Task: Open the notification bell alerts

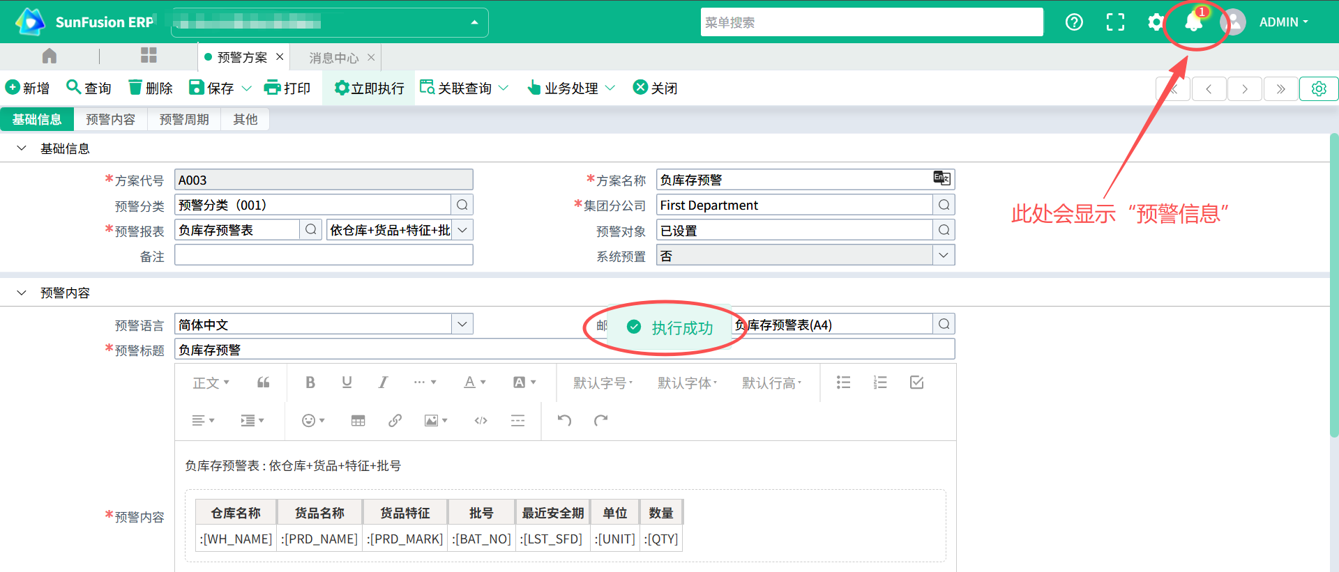Action: pyautogui.click(x=1193, y=22)
